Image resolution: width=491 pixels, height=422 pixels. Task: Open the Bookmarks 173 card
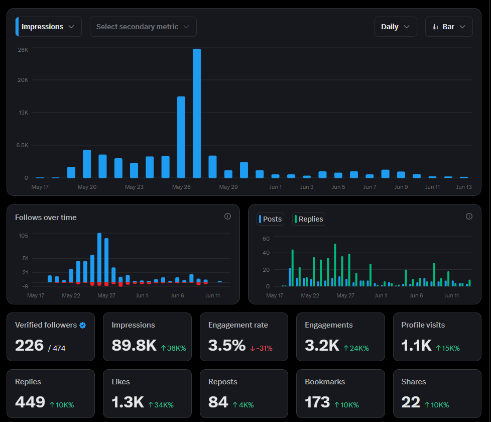click(x=340, y=393)
